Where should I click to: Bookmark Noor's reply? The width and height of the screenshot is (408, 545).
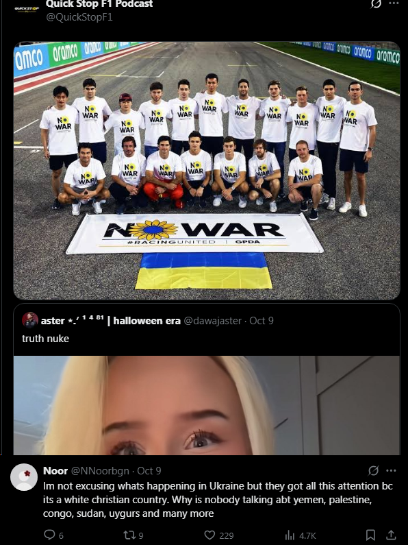(x=370, y=535)
